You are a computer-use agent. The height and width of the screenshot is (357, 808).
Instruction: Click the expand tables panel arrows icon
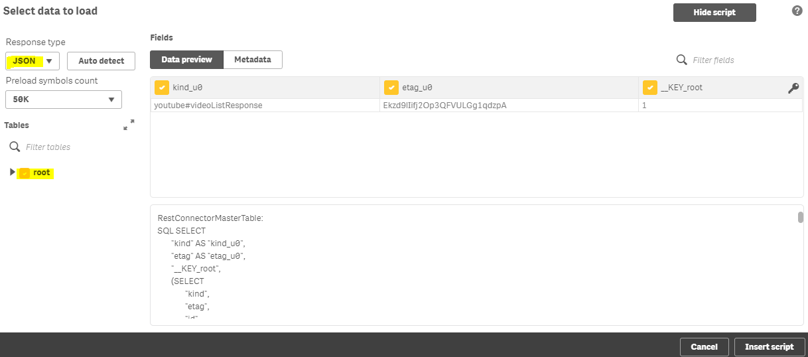tap(129, 125)
